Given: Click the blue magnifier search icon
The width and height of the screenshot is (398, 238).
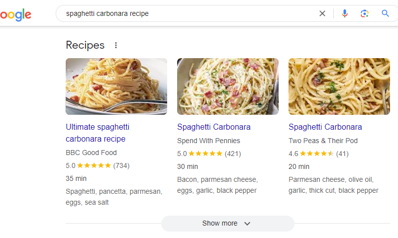Looking at the screenshot, I should point(386,13).
